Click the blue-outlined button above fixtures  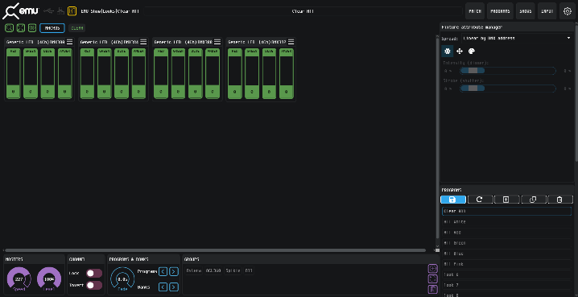(52, 28)
